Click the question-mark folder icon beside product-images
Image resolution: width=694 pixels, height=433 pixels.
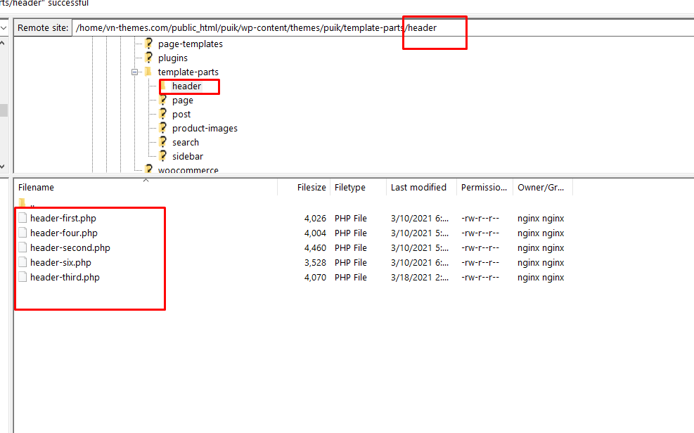(x=162, y=128)
